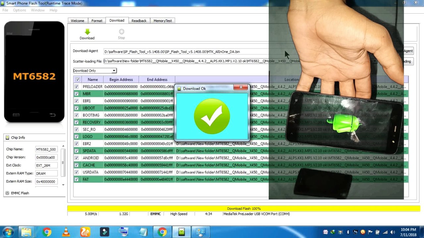Image resolution: width=424 pixels, height=238 pixels.
Task: Uncheck the PRELOADER partition checkbox
Action: click(x=77, y=87)
